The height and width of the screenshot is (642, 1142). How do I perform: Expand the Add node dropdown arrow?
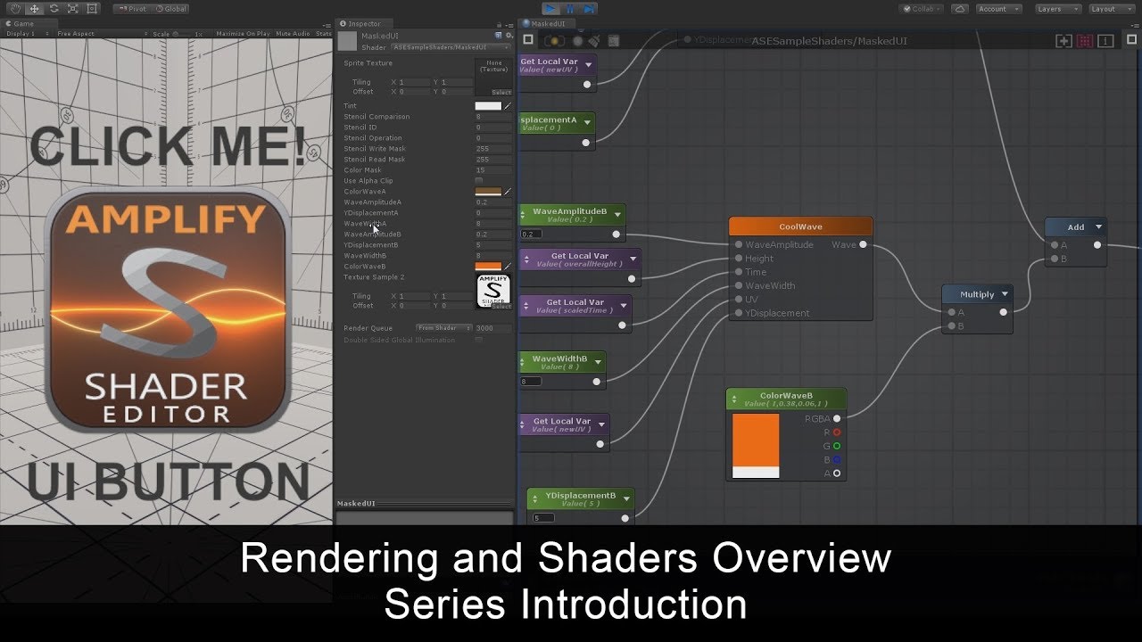point(1098,227)
